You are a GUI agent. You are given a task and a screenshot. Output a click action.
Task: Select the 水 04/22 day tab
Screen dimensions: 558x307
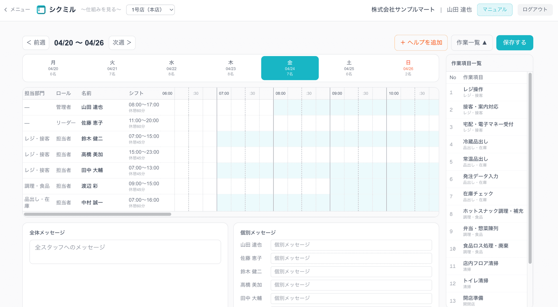[x=171, y=68]
